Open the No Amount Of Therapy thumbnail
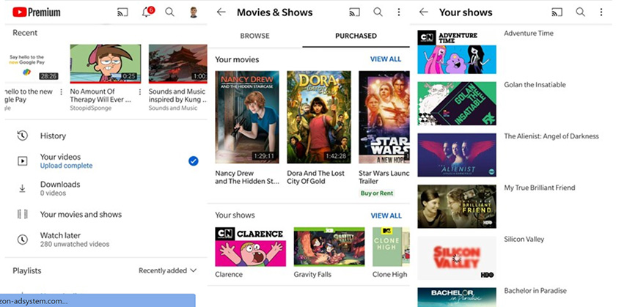 click(106, 63)
